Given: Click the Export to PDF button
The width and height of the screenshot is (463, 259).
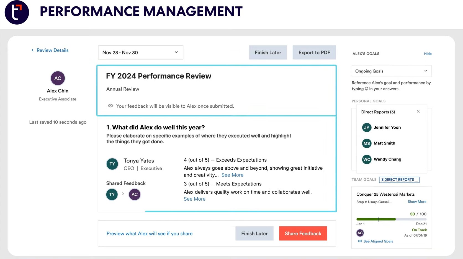Looking at the screenshot, I should click(x=314, y=53).
